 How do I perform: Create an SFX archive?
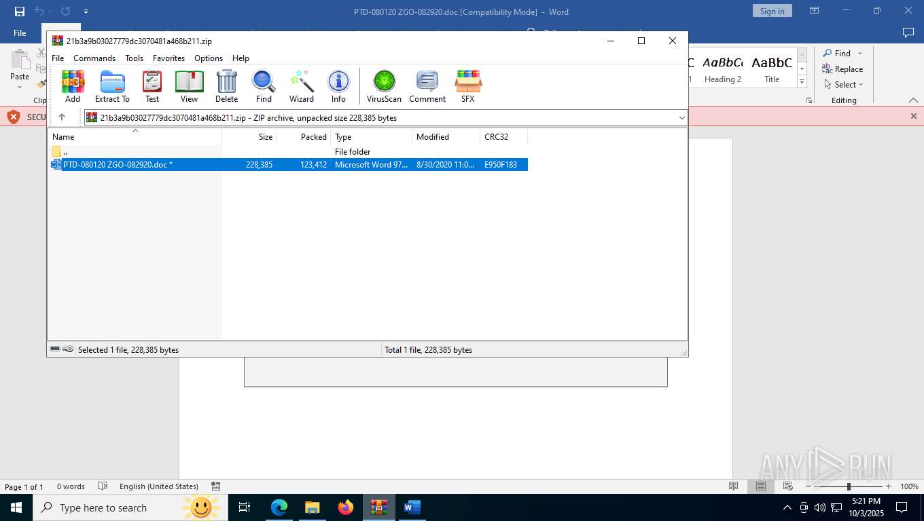pos(467,86)
